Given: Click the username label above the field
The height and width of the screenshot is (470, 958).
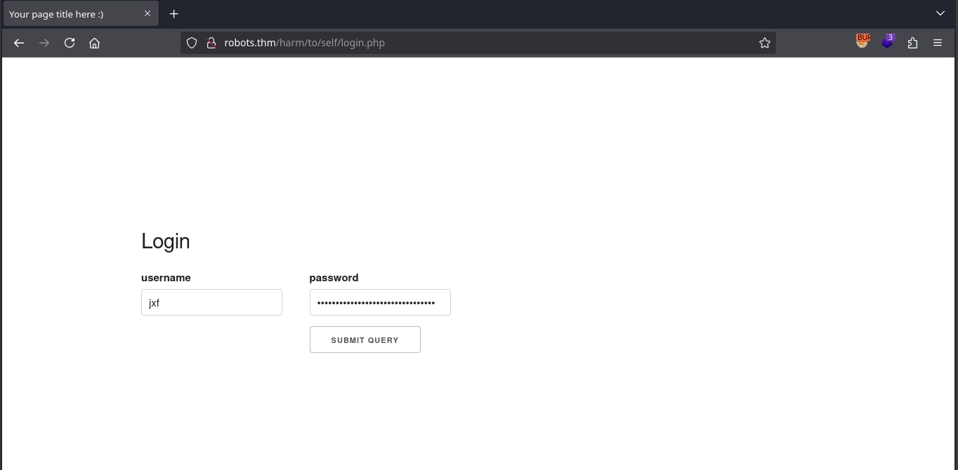Looking at the screenshot, I should (x=166, y=278).
